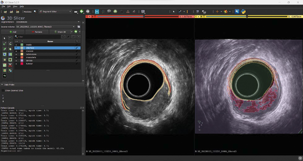This screenshot has height=161, width=303.
Task: Click the segment Filter input field
Action: pyautogui.click(x=38, y=37)
